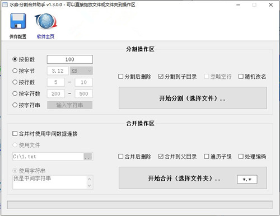Viewport: 280px width, 216px height.
Task: Click the 按行数 maximum field showing 10
Action: pos(83,82)
